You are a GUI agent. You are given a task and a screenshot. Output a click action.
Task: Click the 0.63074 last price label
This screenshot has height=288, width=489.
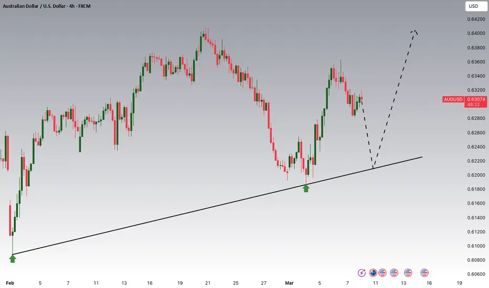(476, 99)
